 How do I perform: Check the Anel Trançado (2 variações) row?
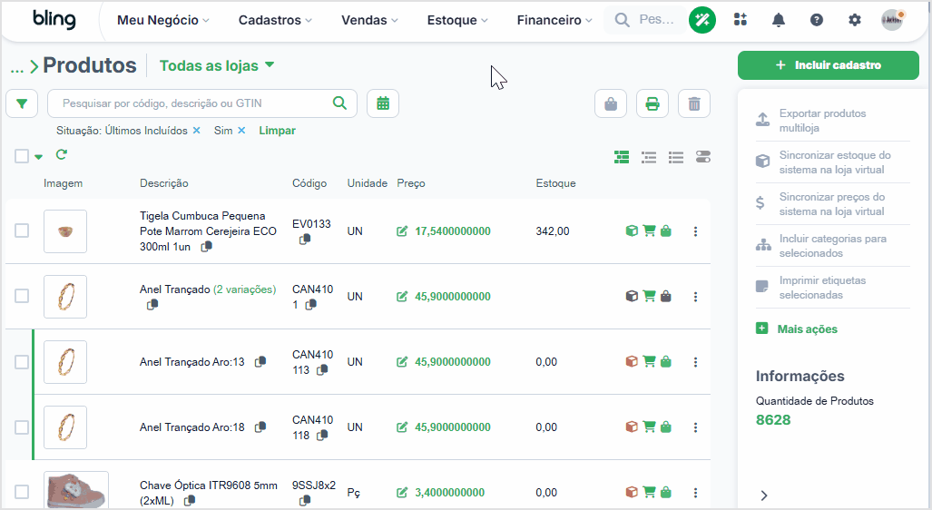(22, 296)
